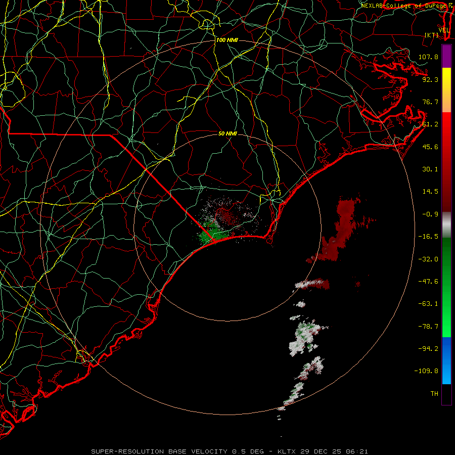The width and height of the screenshot is (455, 455).
Task: Click the 100 NMI range ring label
Action: [x=227, y=40]
